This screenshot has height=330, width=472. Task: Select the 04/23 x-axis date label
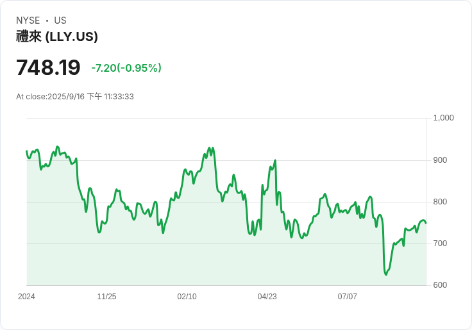[x=267, y=297]
